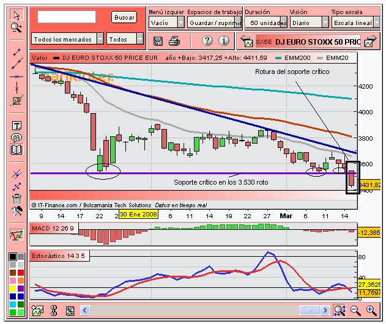This screenshot has height=324, width=386.
Task: Pick the Fibonacci retracement chart tool
Action: point(17,100)
